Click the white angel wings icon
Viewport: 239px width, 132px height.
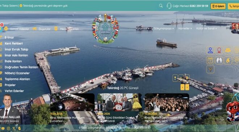click(x=219, y=60)
